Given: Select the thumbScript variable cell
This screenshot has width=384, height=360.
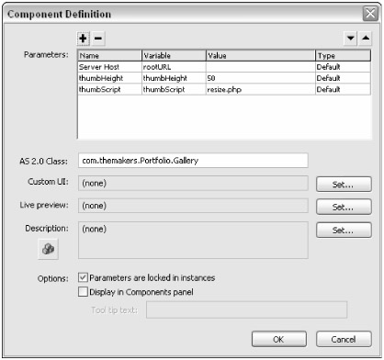Looking at the screenshot, I should click(174, 90).
